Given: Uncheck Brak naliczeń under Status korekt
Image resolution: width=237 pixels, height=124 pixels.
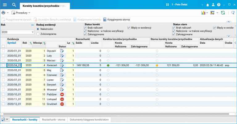Looking at the screenshot, I should (85, 28).
